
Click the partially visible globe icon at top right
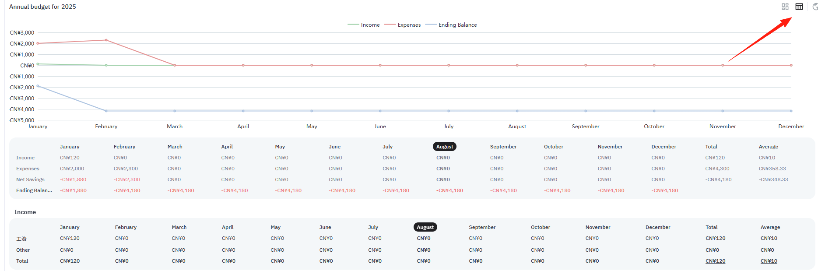click(x=815, y=7)
